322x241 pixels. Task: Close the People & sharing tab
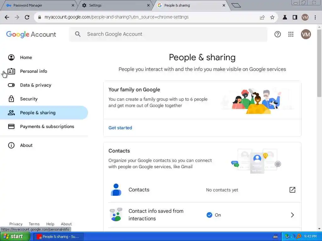point(224,5)
